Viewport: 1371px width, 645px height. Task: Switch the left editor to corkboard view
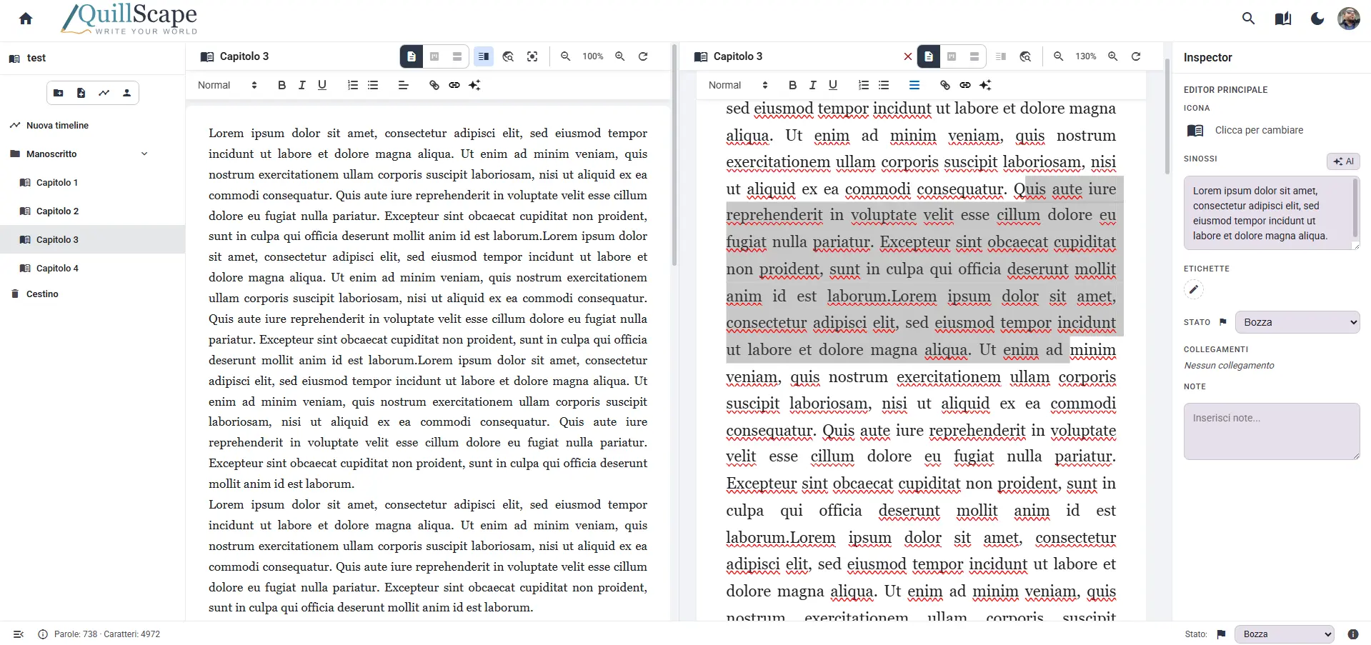[434, 56]
